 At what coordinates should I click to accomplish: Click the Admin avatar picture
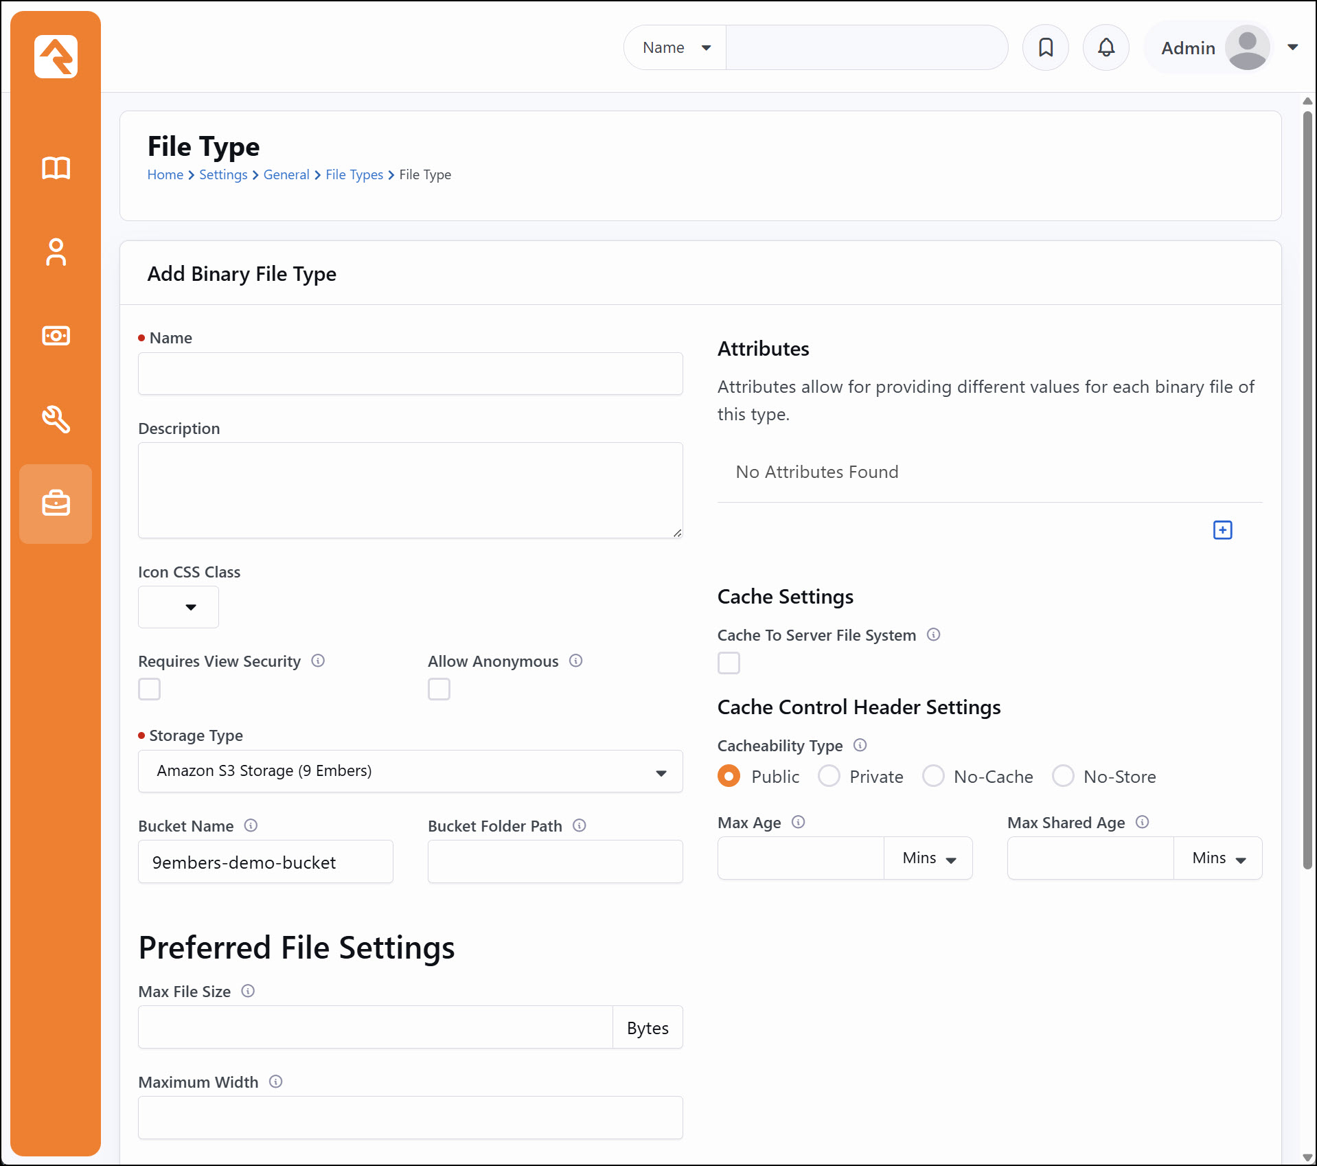click(1247, 47)
